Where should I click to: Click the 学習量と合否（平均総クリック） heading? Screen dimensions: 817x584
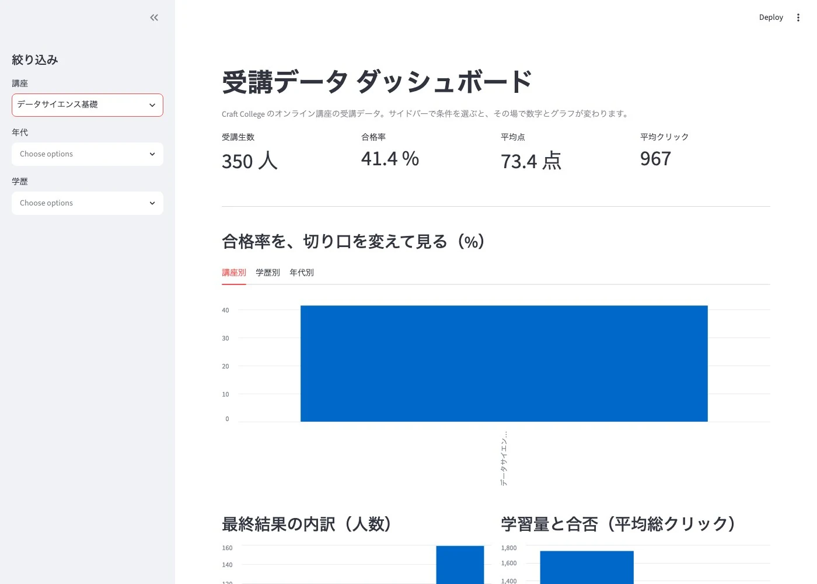tap(619, 524)
